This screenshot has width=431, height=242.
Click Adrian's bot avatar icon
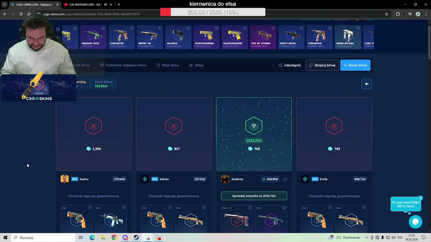tap(145, 179)
